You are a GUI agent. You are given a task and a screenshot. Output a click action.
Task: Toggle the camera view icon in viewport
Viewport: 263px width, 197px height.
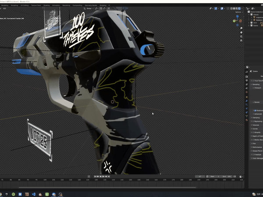coord(241,36)
